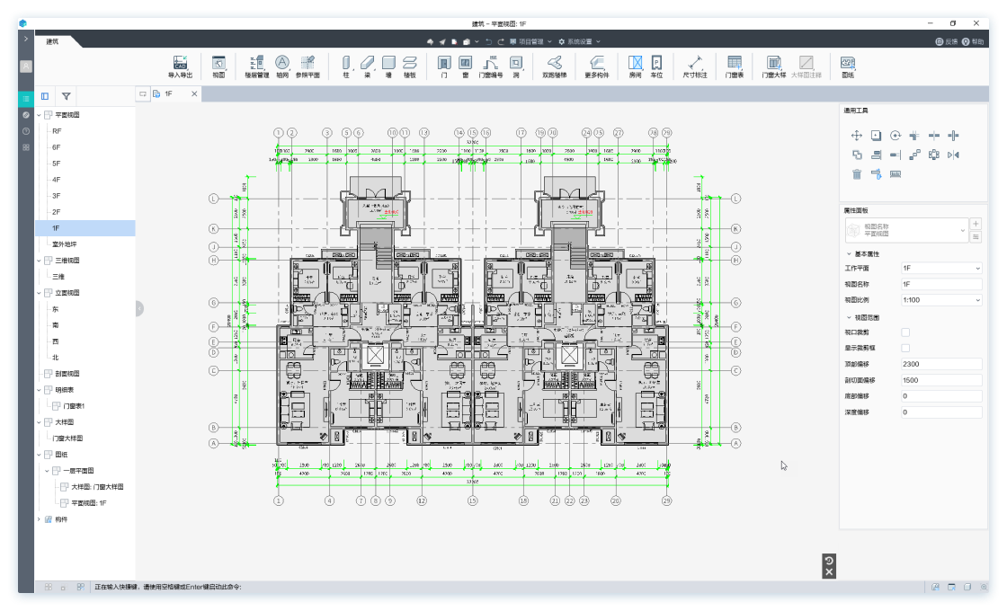Screen dimensions: 1007x611
Task: Open the 导入导出 CAD import/export tool
Action: [180, 66]
